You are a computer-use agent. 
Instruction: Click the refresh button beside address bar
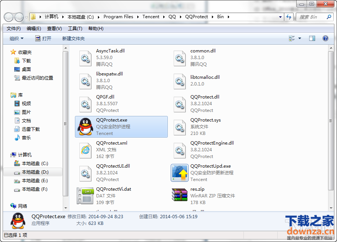click(289, 17)
